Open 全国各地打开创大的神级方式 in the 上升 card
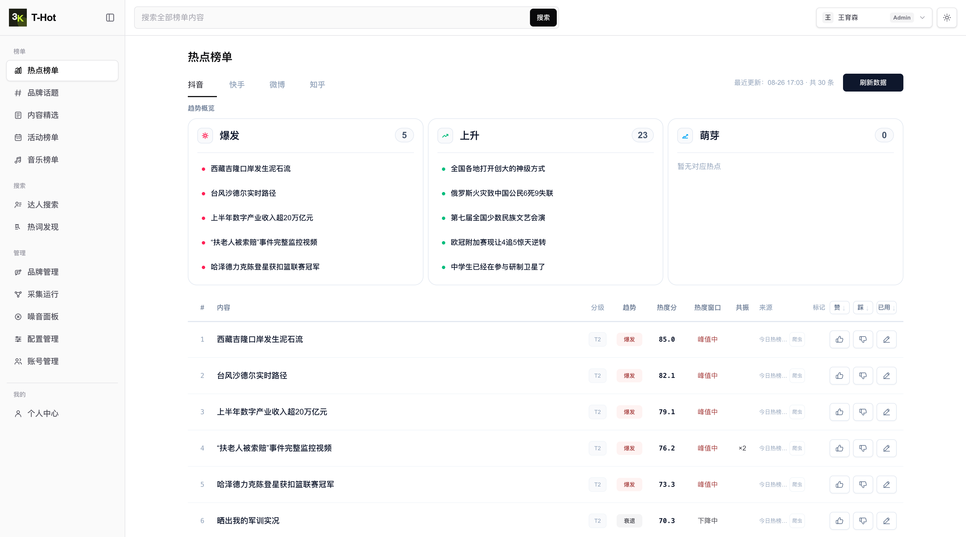Image resolution: width=966 pixels, height=537 pixels. point(498,169)
